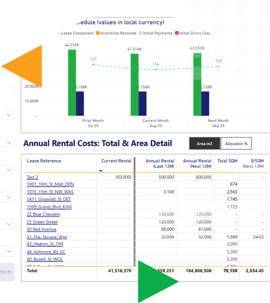Click the Initial Payments grey legend dot

pyautogui.click(x=140, y=33)
